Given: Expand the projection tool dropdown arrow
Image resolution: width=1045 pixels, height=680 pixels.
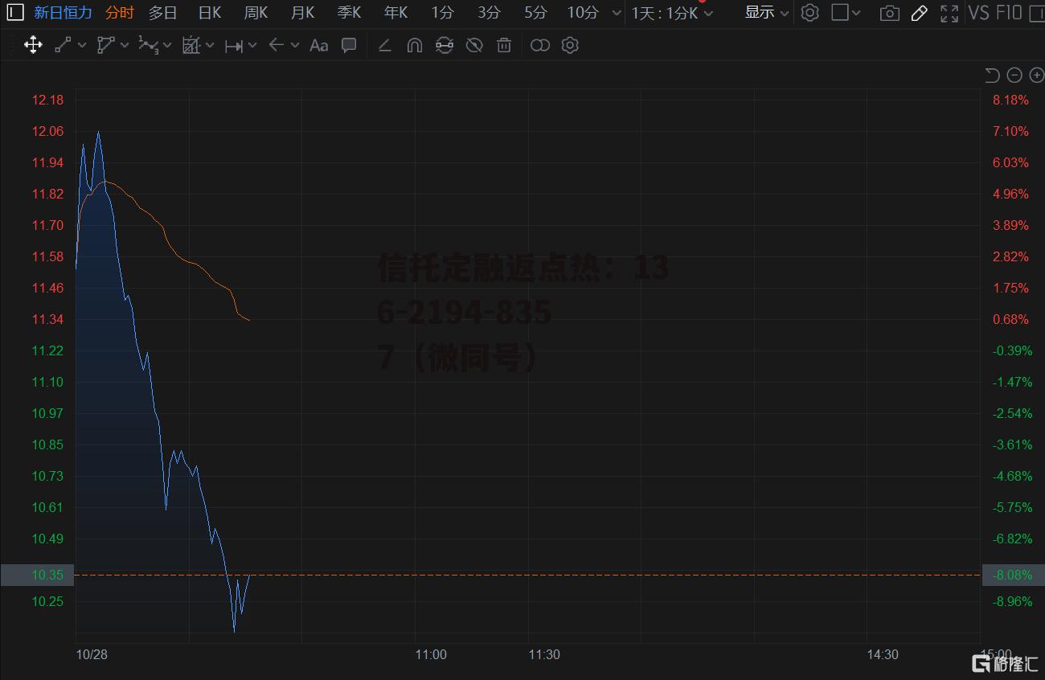Looking at the screenshot, I should pyautogui.click(x=210, y=46).
